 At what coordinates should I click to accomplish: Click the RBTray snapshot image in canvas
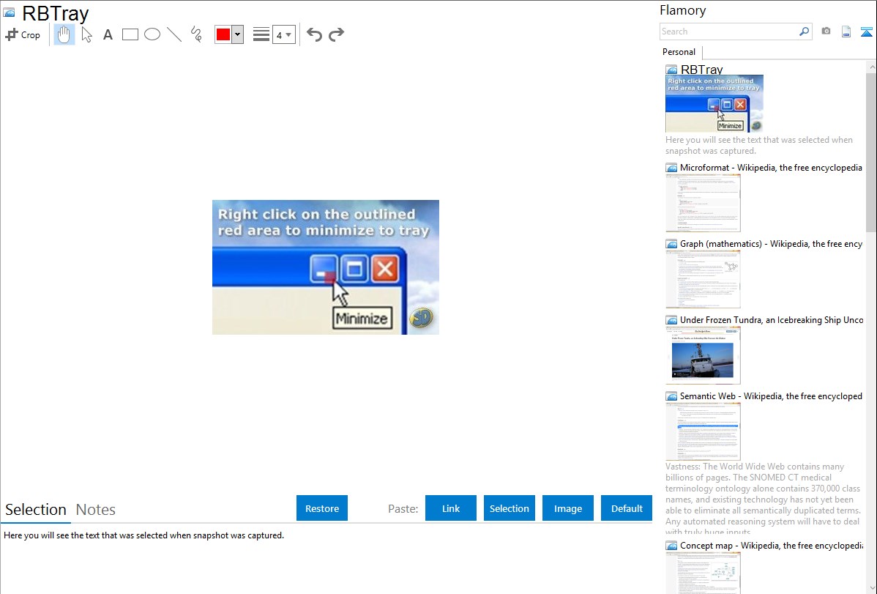[326, 267]
